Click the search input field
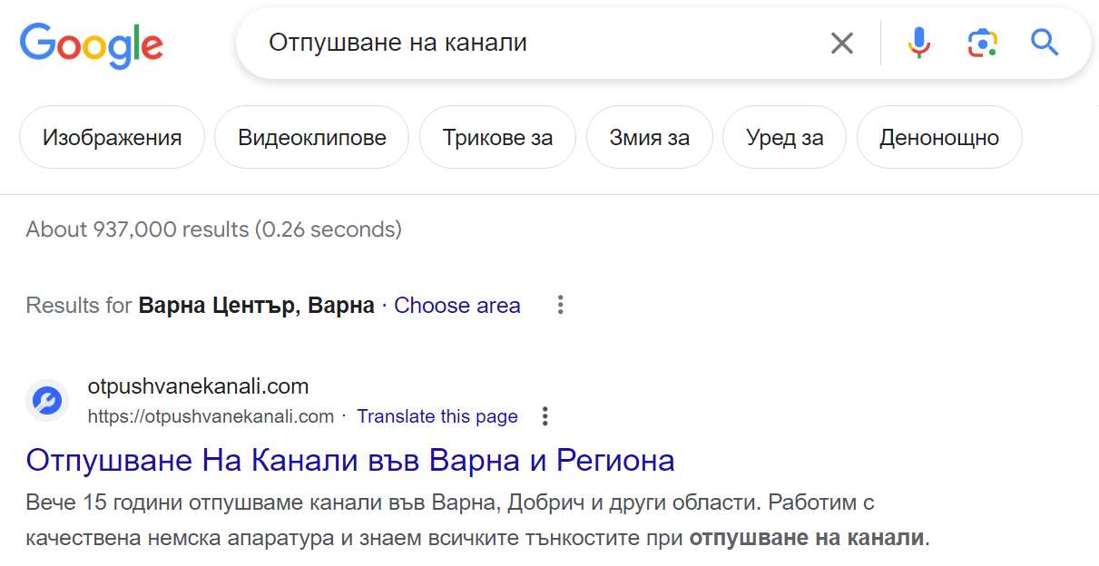 tap(535, 43)
